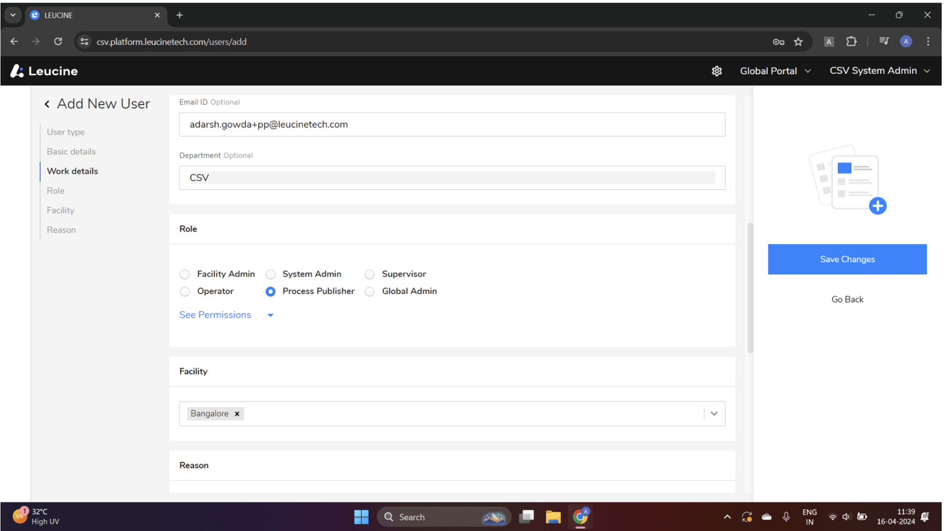The width and height of the screenshot is (944, 531).
Task: Click the Leucine logo
Action: coord(44,71)
